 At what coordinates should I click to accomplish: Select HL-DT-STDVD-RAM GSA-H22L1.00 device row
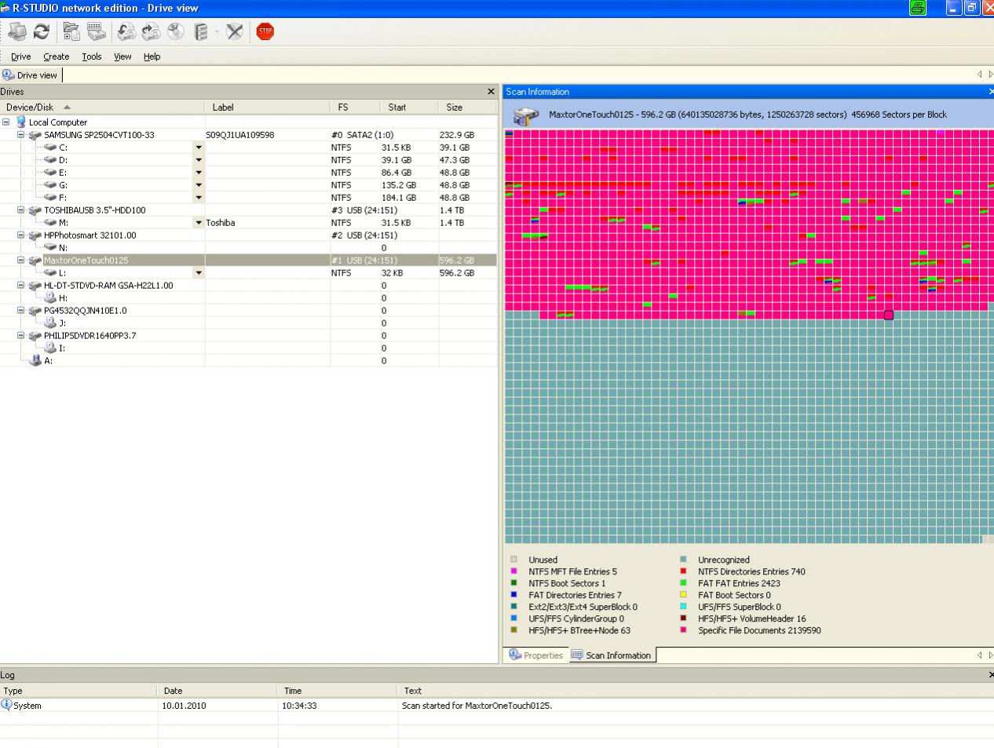(248, 286)
